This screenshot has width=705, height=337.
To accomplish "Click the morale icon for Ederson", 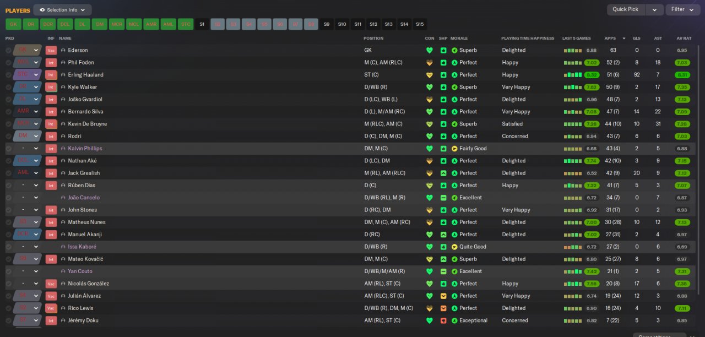I will tap(454, 50).
